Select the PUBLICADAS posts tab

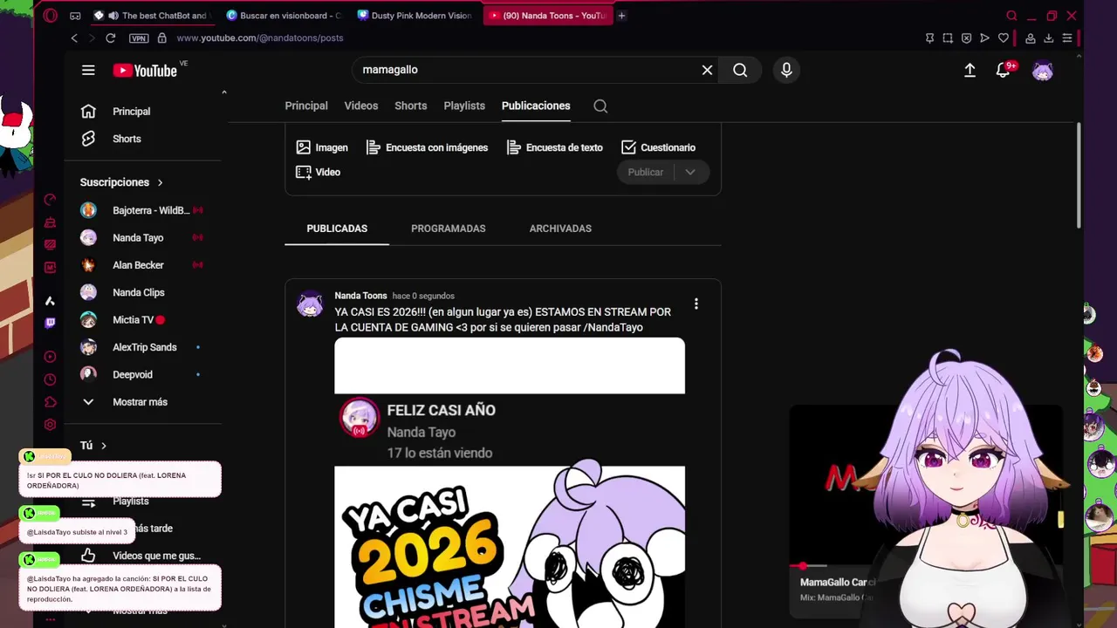pos(337,229)
